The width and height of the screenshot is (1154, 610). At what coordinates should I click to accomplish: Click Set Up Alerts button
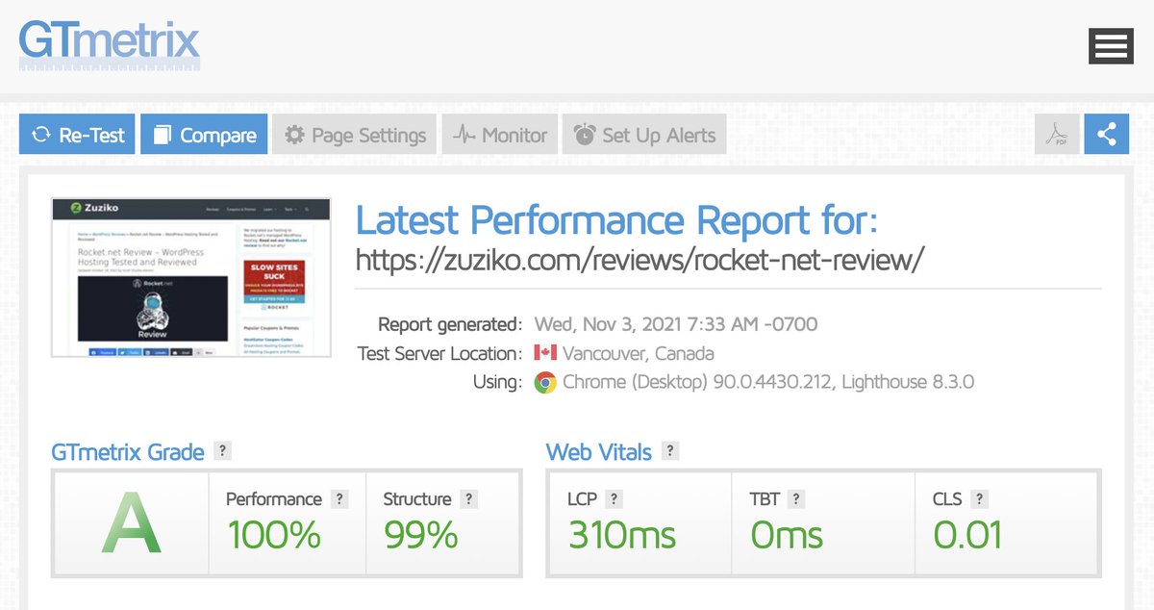[x=644, y=135]
